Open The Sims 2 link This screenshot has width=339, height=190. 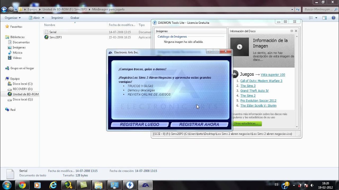(x=248, y=96)
